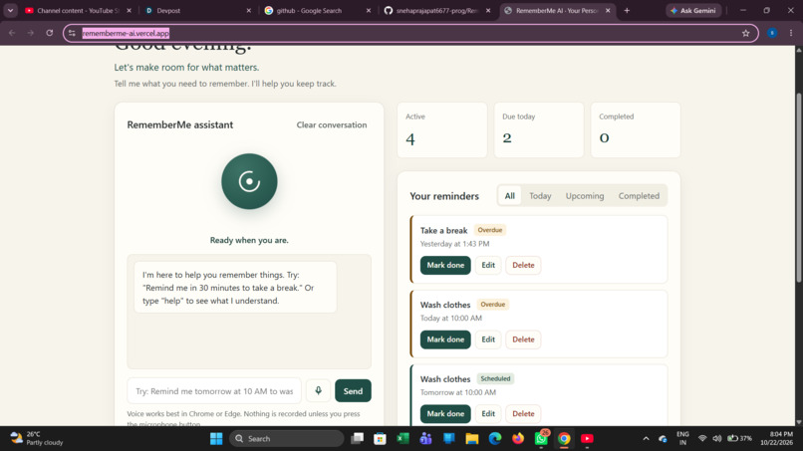Viewport: 803px width, 451px height.
Task: Open the weather widget showing 26°C
Action: (37, 439)
